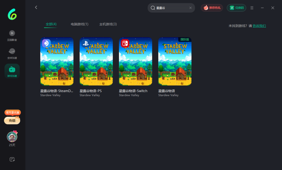282x170 pixels.
Task: Click the 兑换码 button
Action: tap(236, 8)
